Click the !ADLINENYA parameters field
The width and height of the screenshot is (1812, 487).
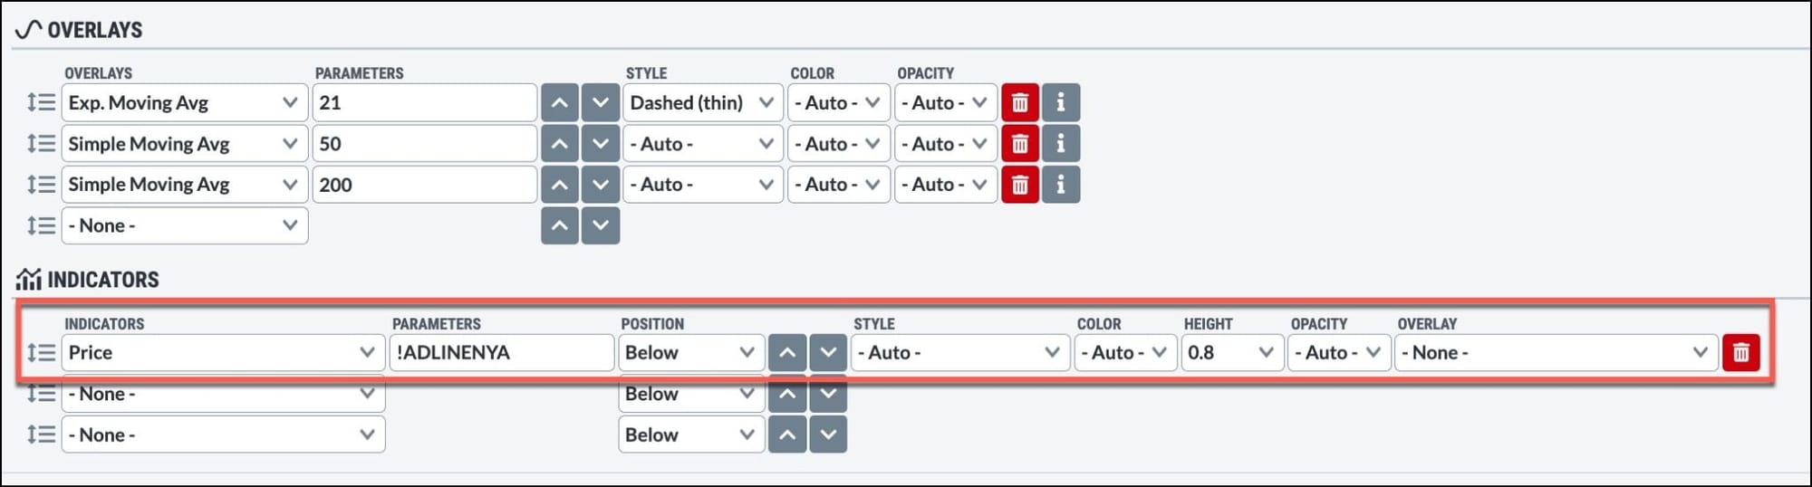point(501,353)
